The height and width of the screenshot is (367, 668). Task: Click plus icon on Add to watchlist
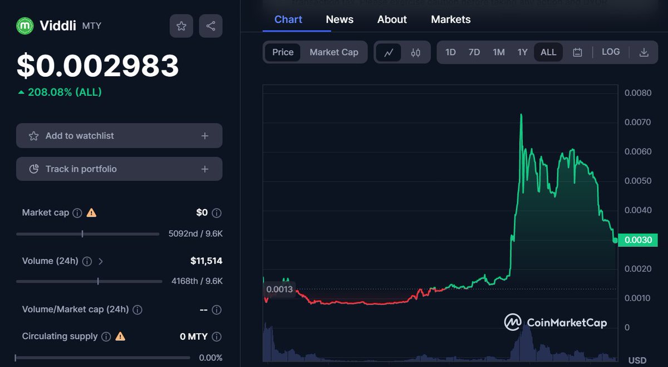pyautogui.click(x=205, y=136)
